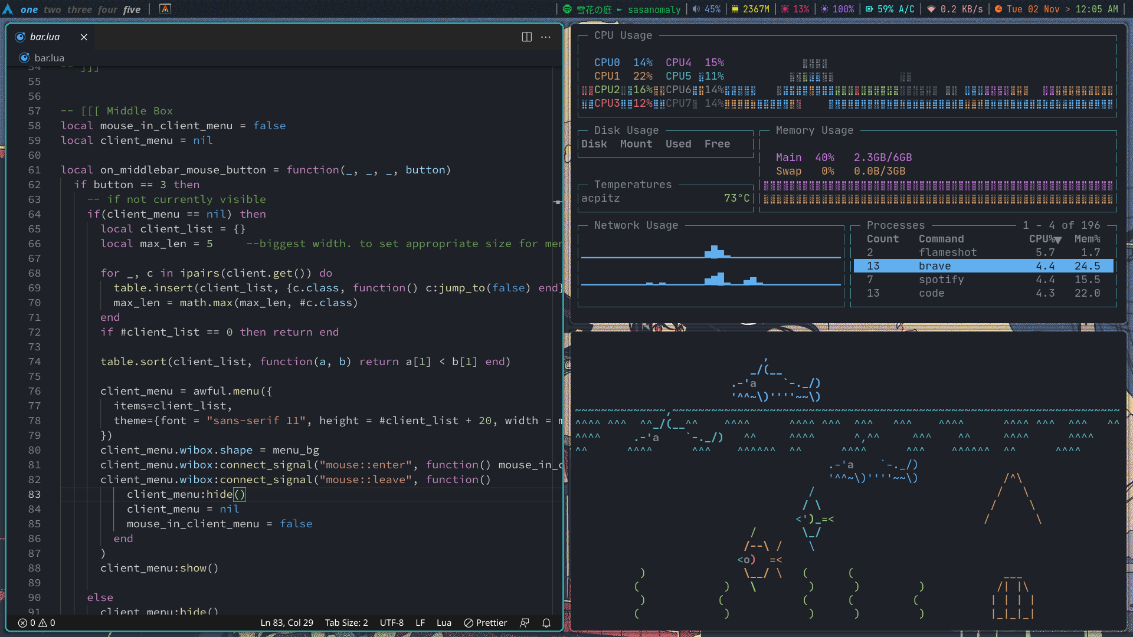Click the wifi icon showing 0.2 KB/s

tap(931, 9)
